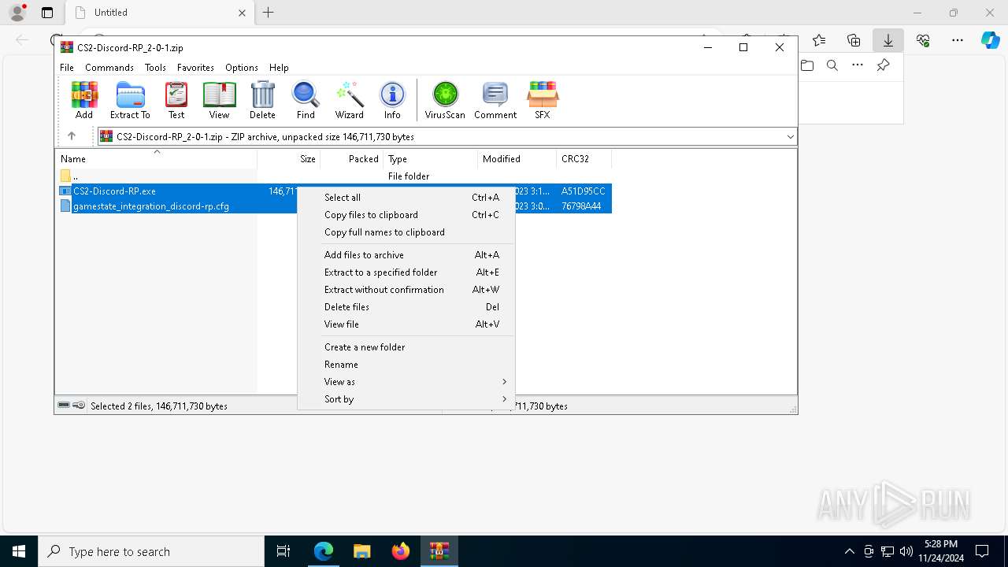1008x567 pixels.
Task: Open the File menu
Action: coord(67,68)
